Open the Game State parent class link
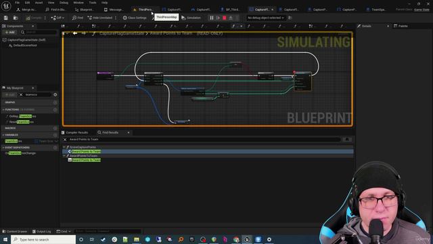Viewport: 433px width, 244px height. 421,9
